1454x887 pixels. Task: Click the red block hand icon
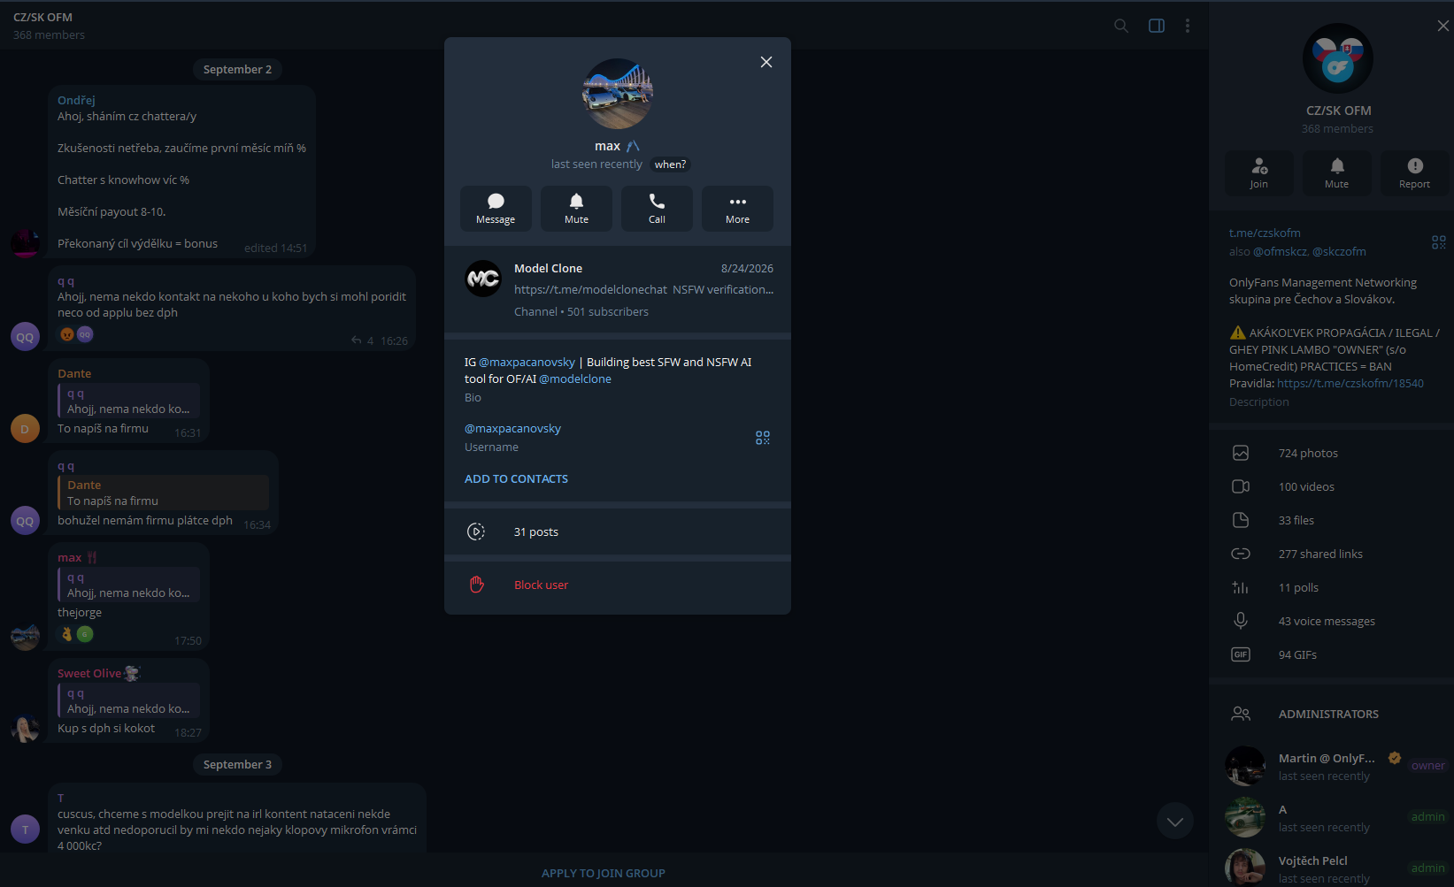476,585
